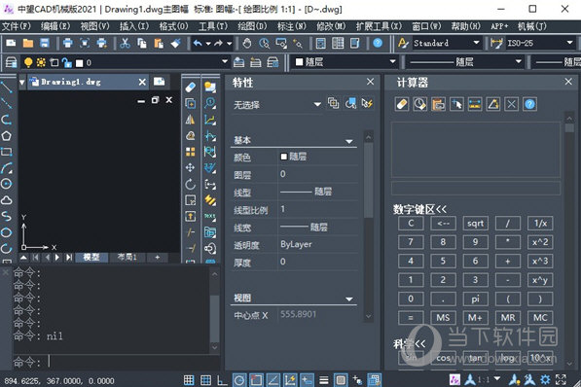Toggle layer freeze sun icon
This screenshot has height=387, width=581.
click(x=41, y=62)
